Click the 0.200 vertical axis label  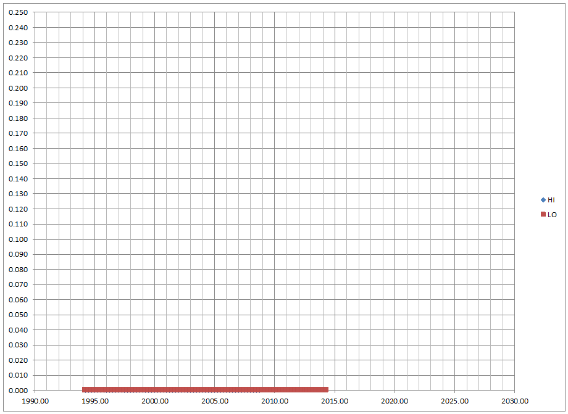point(18,88)
